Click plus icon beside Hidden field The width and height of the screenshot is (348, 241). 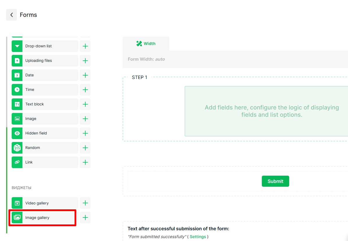(85, 133)
